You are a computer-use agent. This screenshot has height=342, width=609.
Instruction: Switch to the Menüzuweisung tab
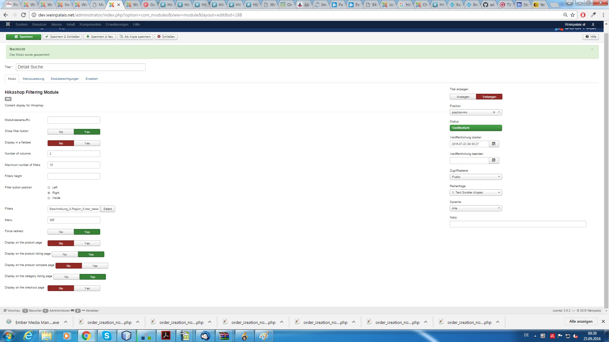[x=33, y=79]
